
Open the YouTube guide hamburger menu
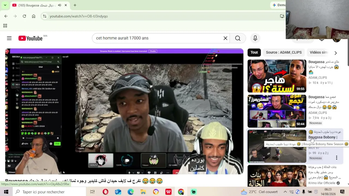click(x=9, y=38)
